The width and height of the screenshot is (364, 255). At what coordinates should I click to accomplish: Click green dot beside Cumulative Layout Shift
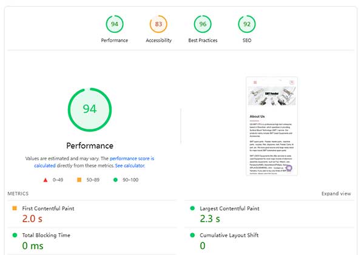(192, 234)
